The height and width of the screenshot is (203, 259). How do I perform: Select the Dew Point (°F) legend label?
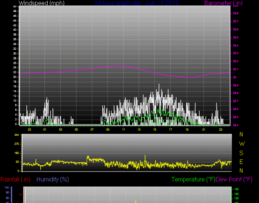(x=234, y=179)
